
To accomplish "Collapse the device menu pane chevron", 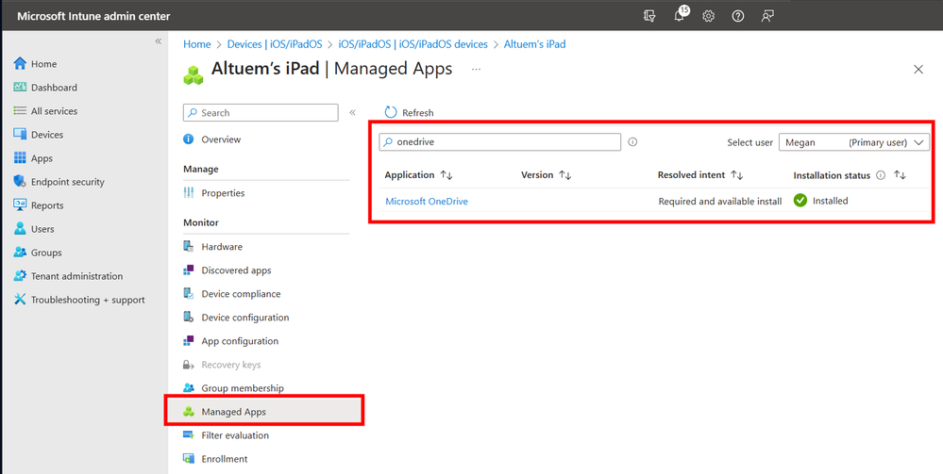I will tap(352, 112).
